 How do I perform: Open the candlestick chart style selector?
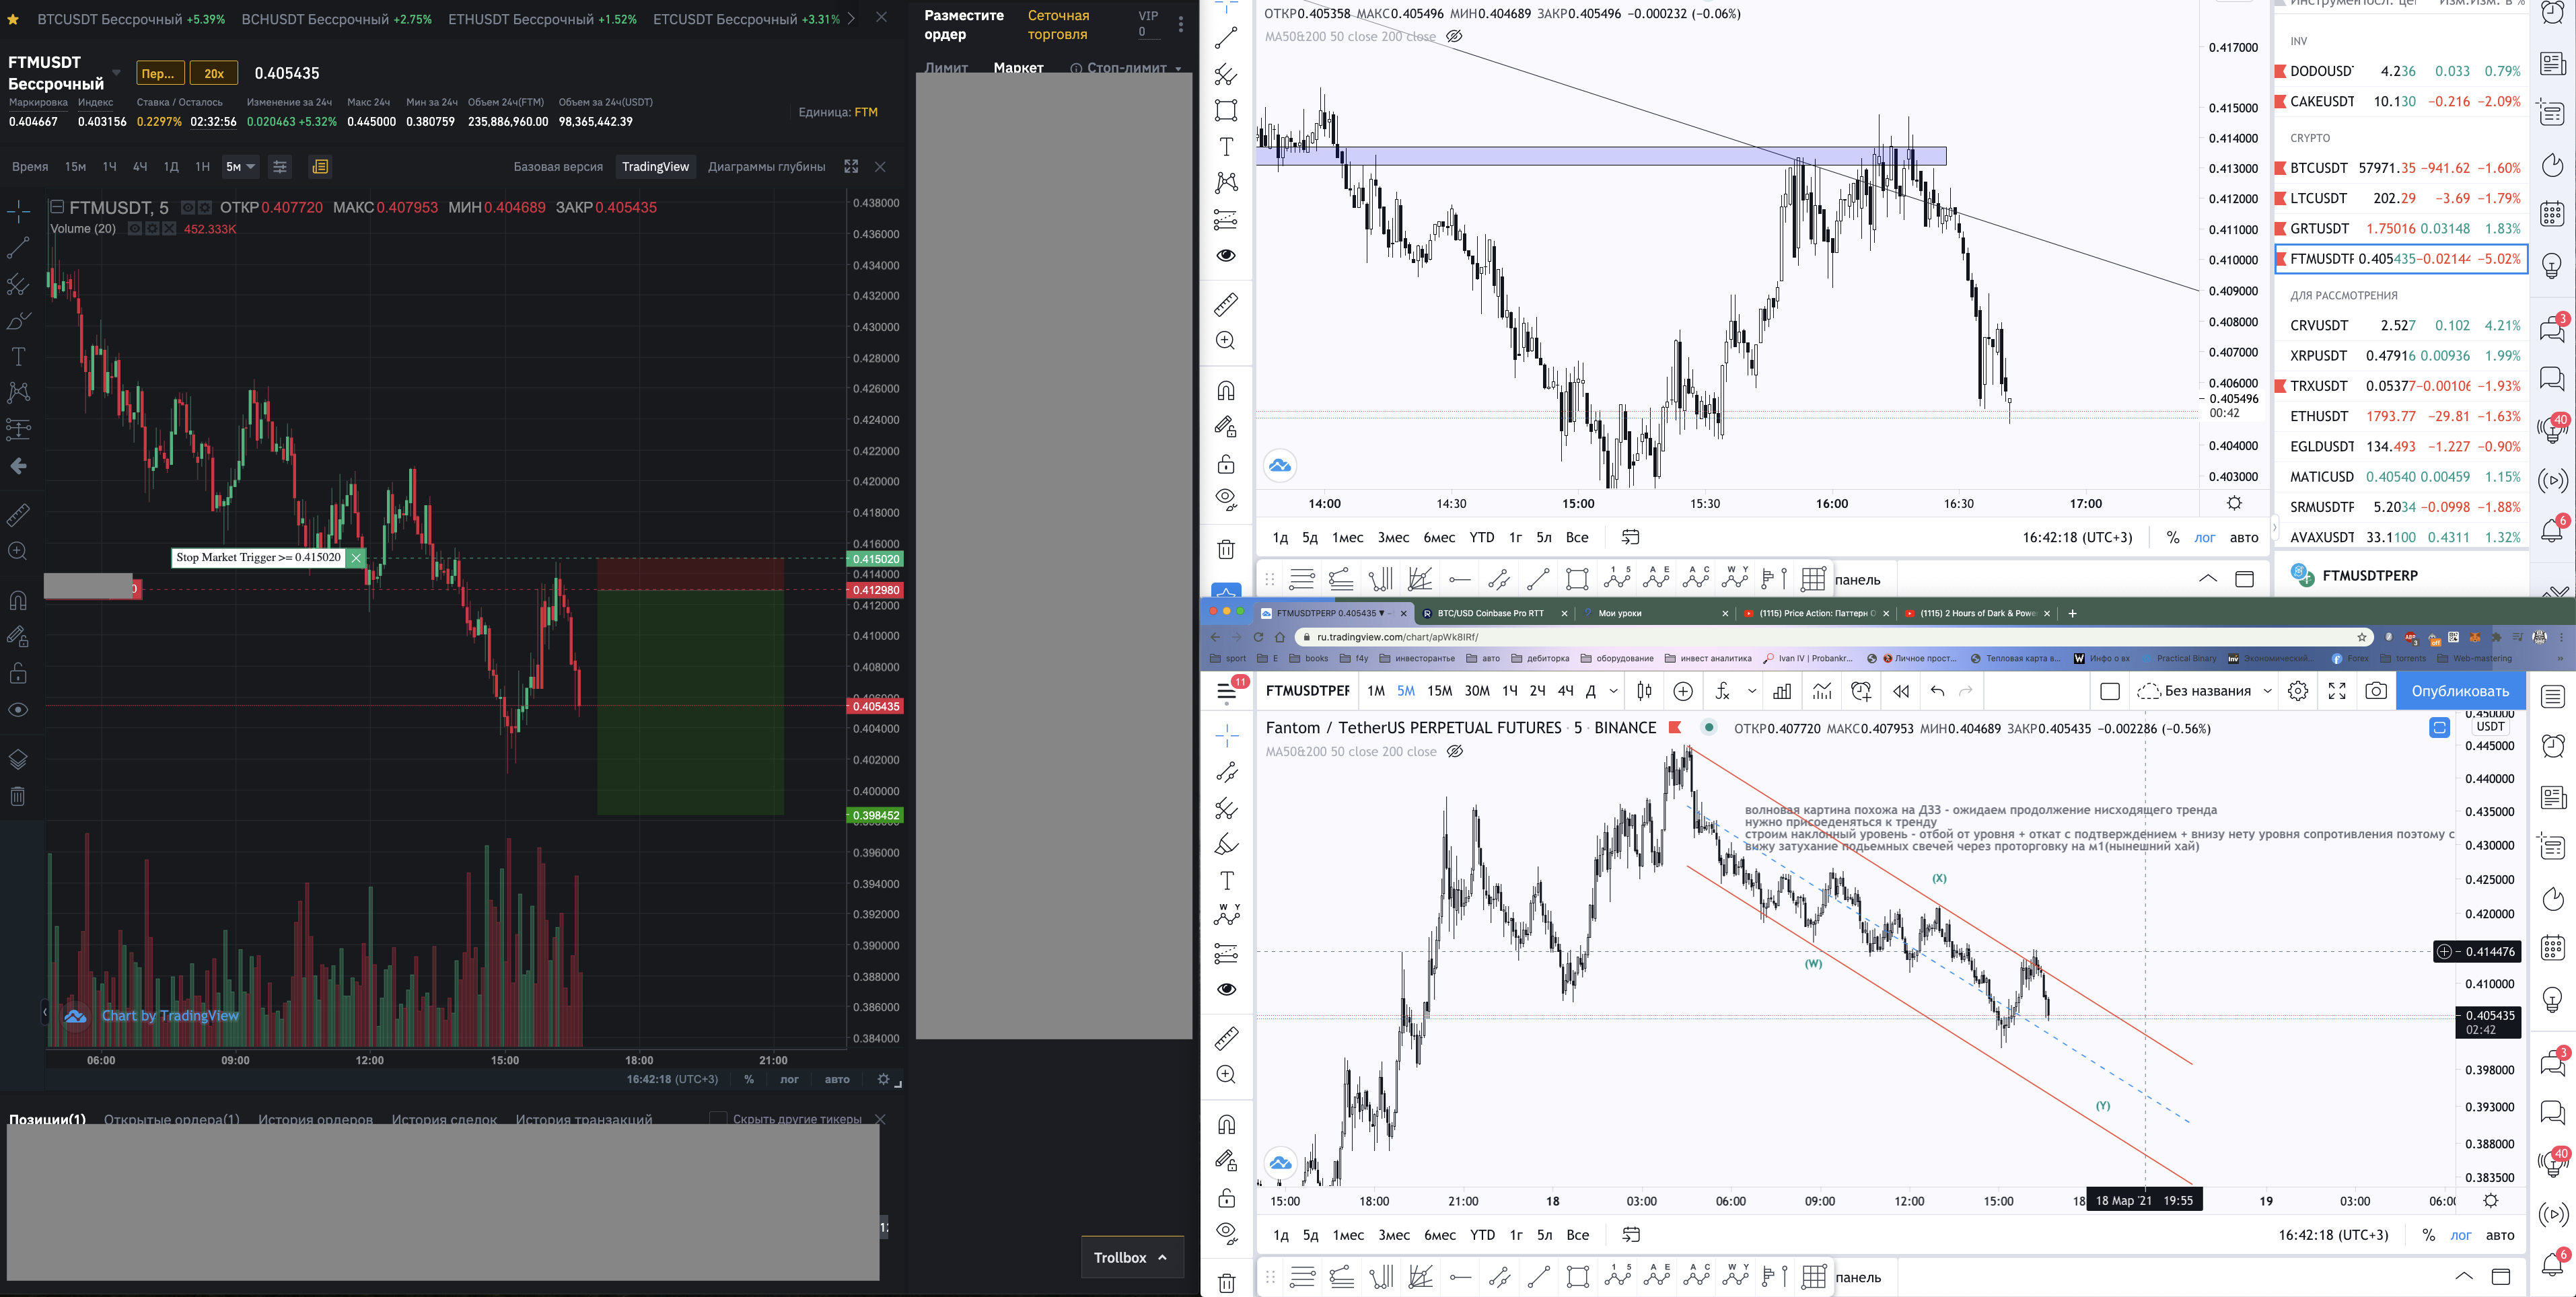click(x=1644, y=691)
